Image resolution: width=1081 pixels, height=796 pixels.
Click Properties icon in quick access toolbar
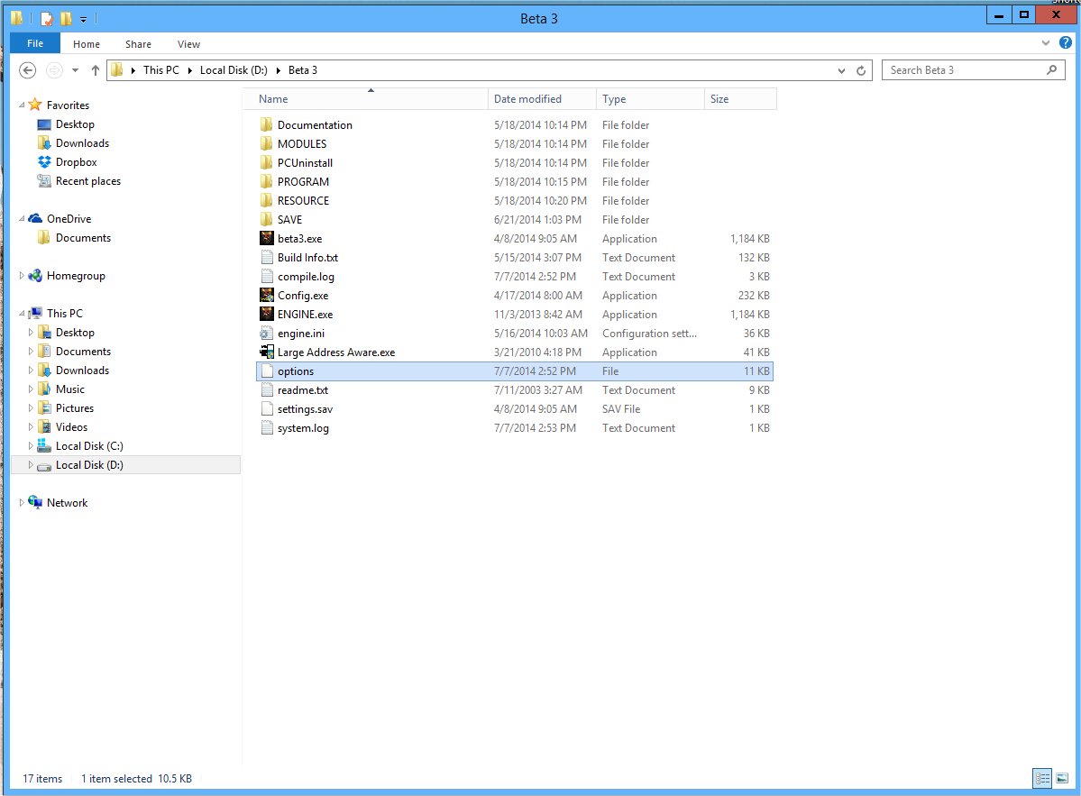pyautogui.click(x=47, y=19)
